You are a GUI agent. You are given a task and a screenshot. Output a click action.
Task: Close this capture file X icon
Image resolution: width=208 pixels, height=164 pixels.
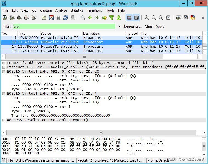click(58, 18)
